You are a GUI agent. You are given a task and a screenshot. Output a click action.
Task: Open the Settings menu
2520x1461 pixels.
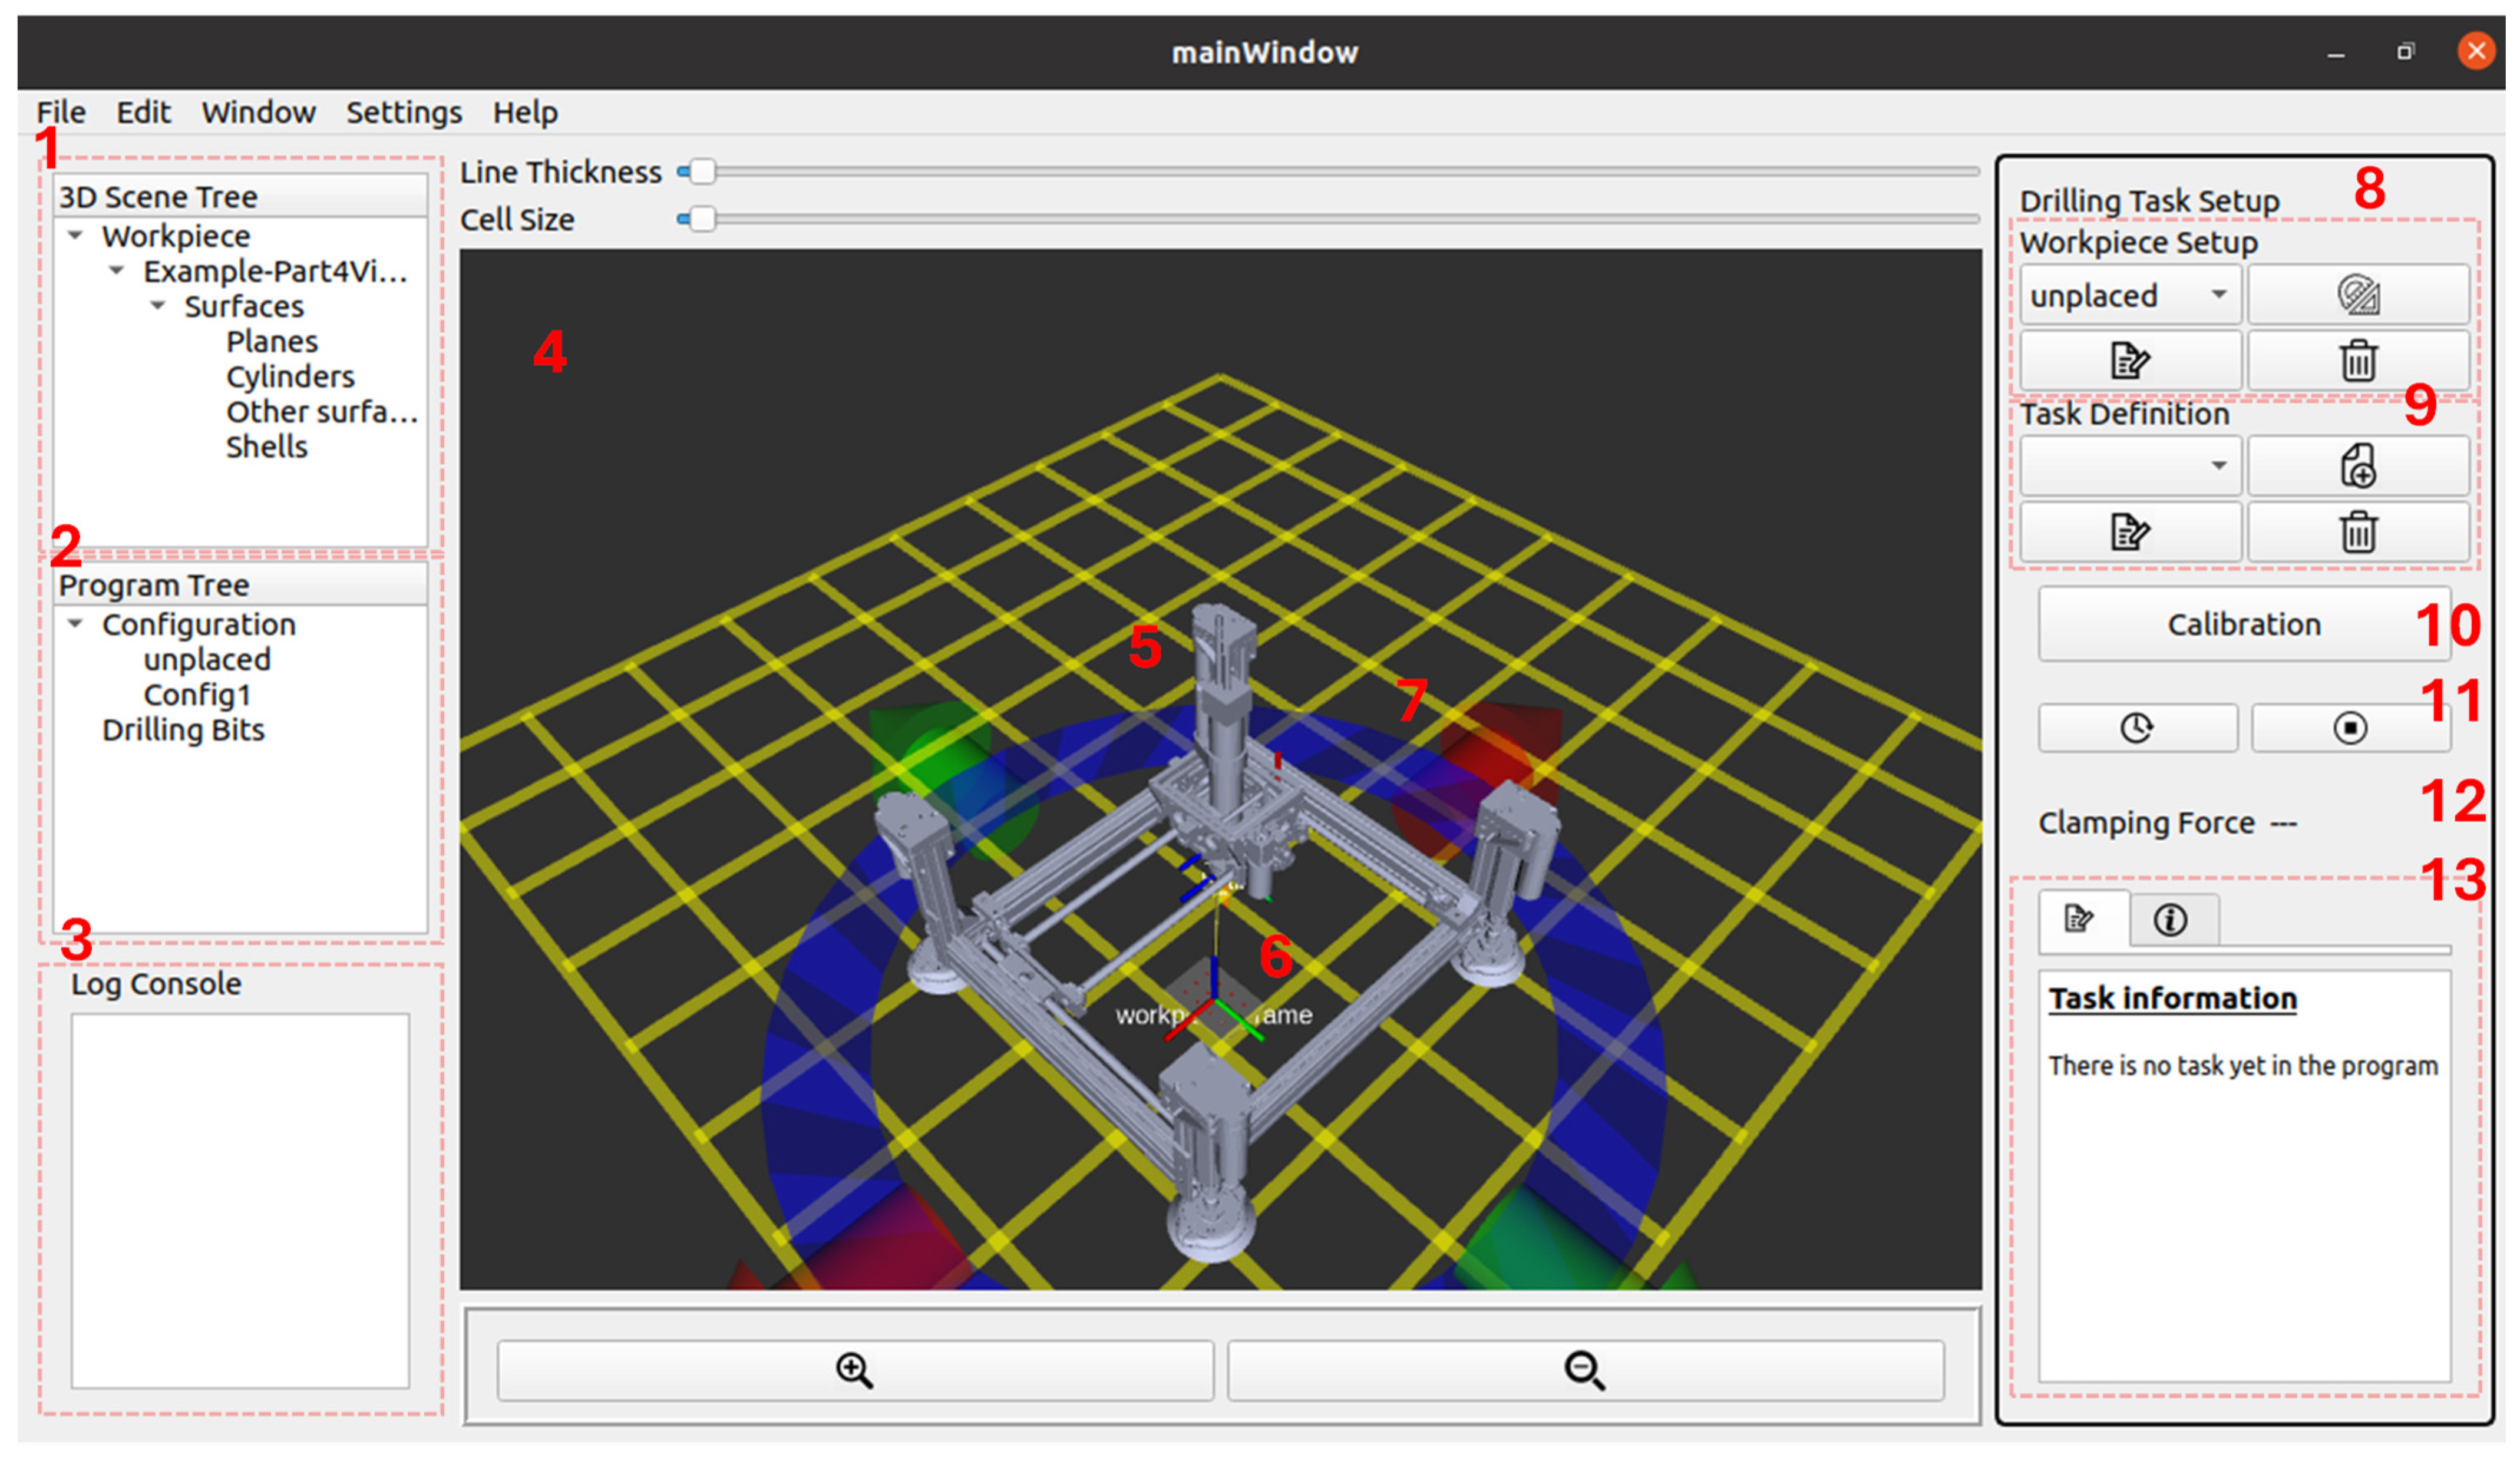[x=403, y=112]
